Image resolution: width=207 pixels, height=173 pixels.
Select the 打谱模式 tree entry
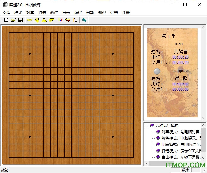point(181,151)
